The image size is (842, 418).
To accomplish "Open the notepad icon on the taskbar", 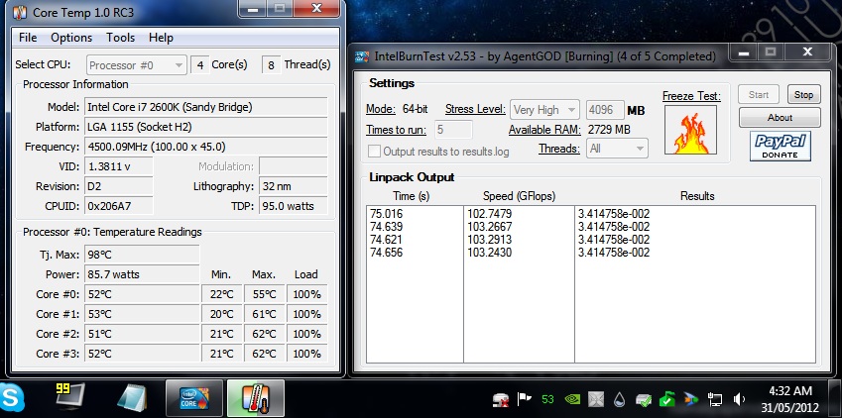I will 132,399.
